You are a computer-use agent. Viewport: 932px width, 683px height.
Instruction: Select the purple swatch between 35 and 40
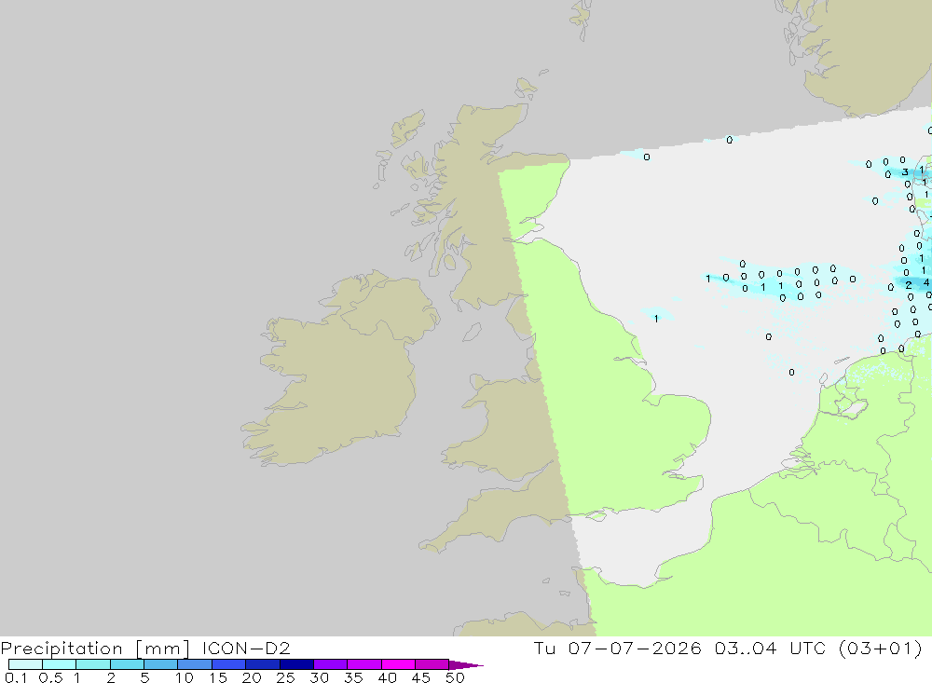click(363, 664)
